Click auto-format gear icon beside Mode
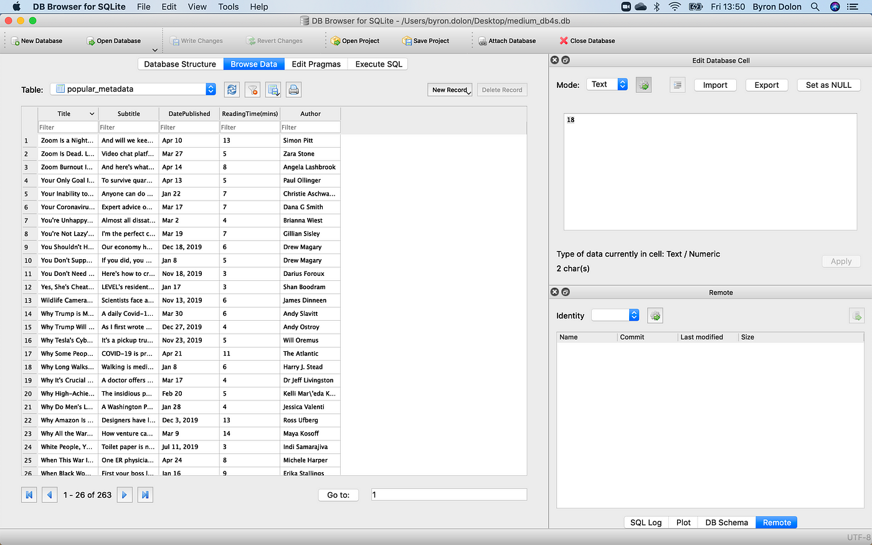This screenshot has height=545, width=872. pos(643,85)
